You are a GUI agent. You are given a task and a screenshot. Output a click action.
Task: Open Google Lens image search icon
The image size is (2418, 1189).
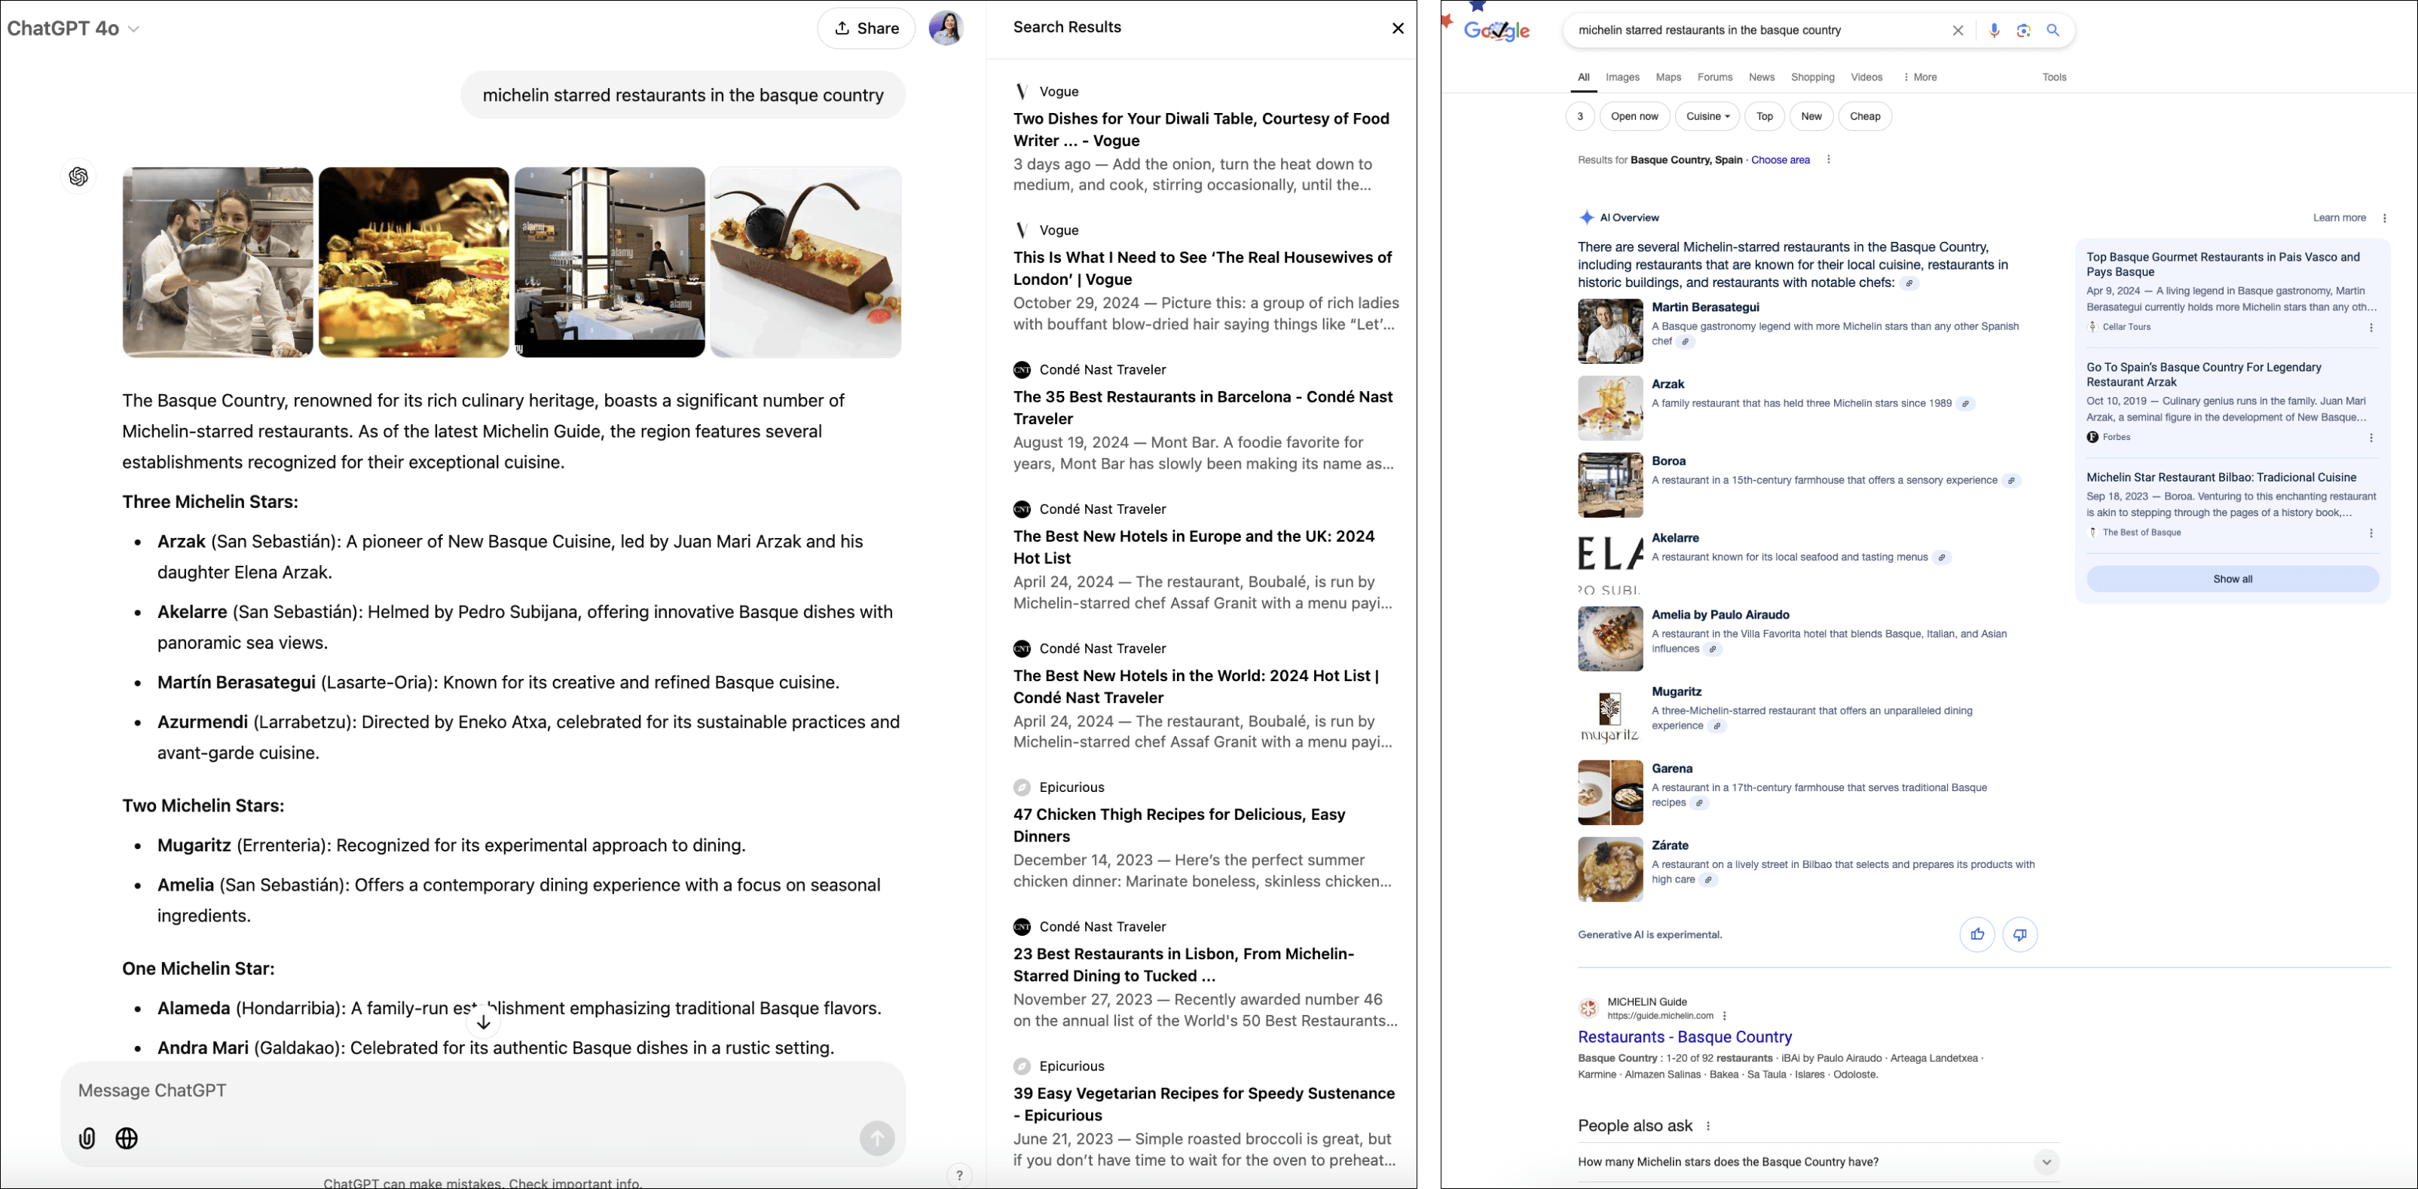tap(2024, 30)
